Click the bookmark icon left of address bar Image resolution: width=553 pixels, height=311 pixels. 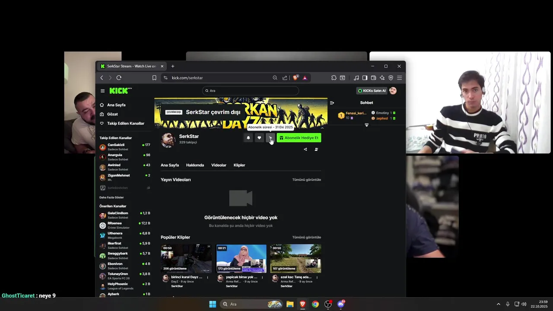tap(154, 78)
